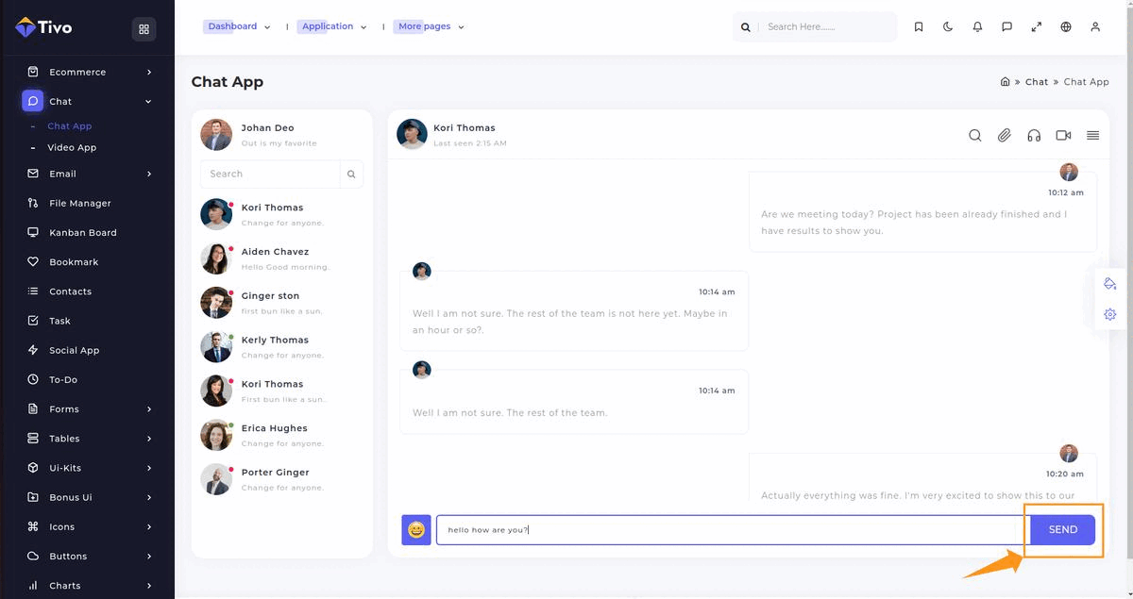Open the language globe icon
The image size is (1133, 599).
click(x=1066, y=27)
